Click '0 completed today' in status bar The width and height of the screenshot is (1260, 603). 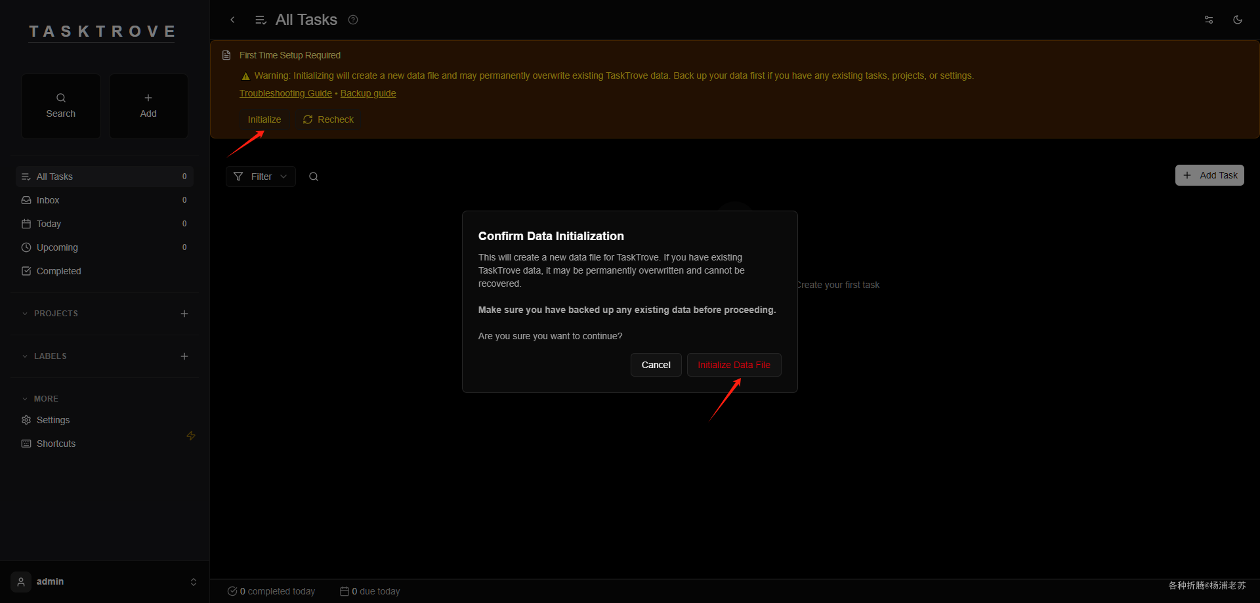click(271, 591)
